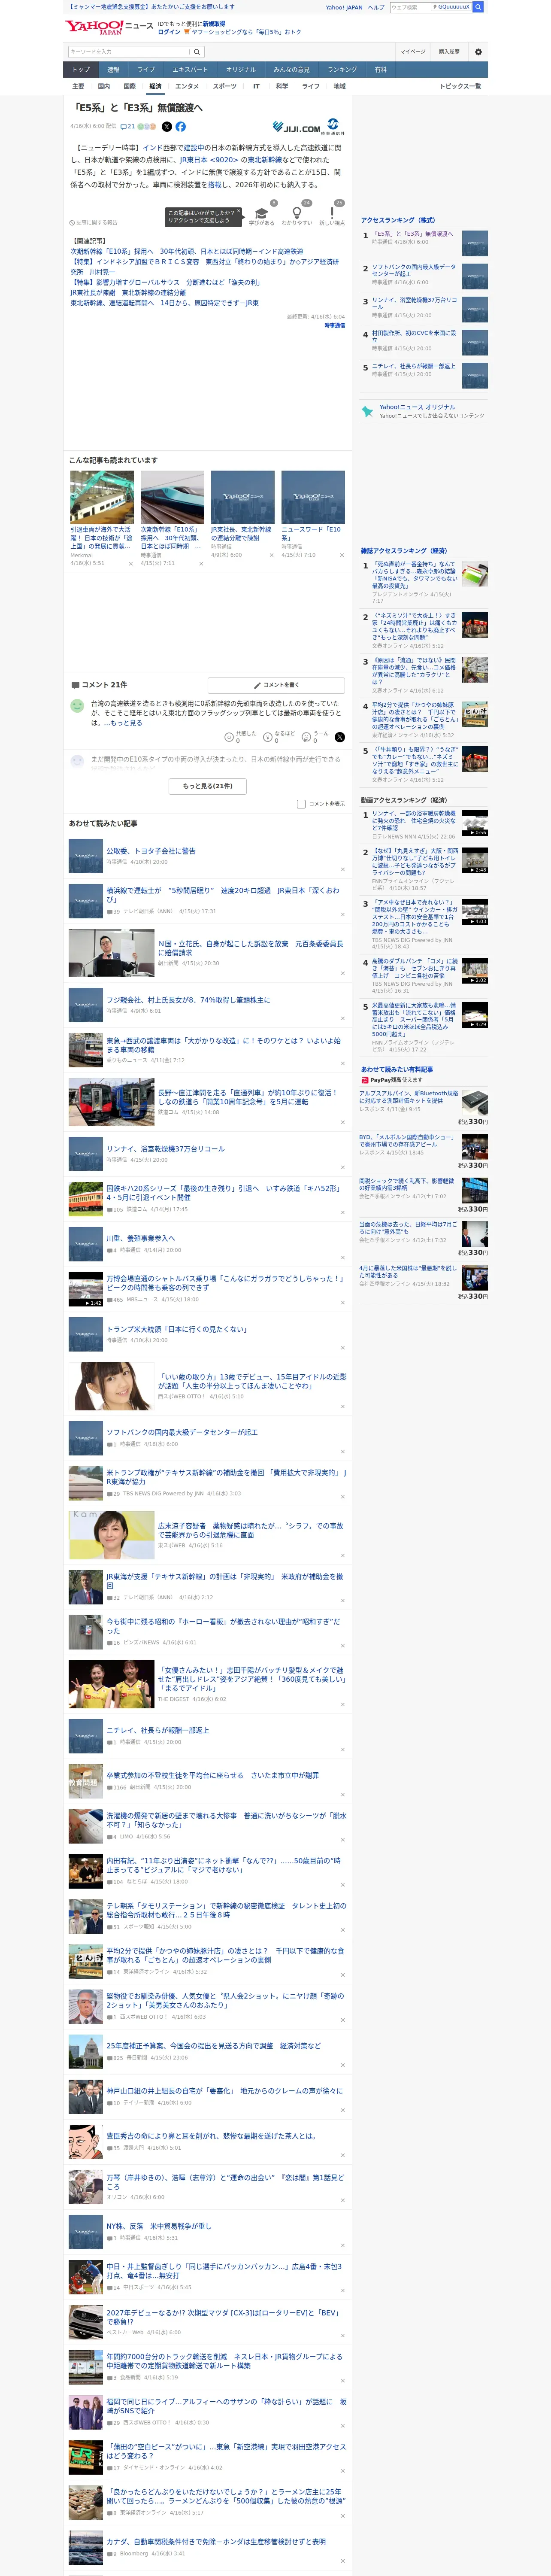Open article フジ親会社、村上氏長女が8．74%取得
551x2576 pixels.
[188, 999]
